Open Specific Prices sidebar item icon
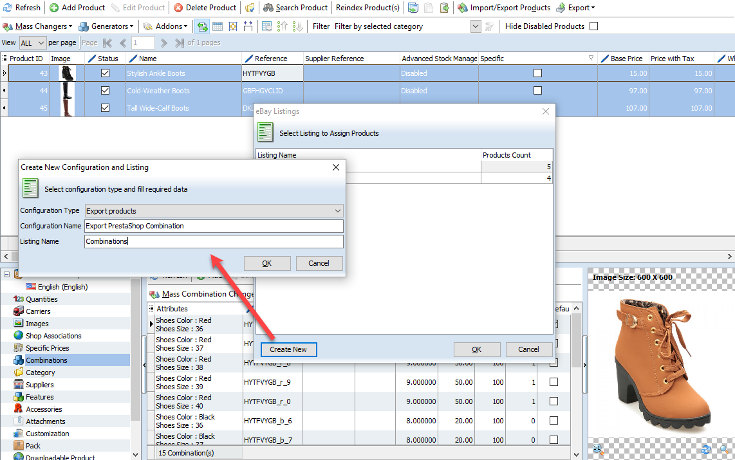 pyautogui.click(x=18, y=347)
